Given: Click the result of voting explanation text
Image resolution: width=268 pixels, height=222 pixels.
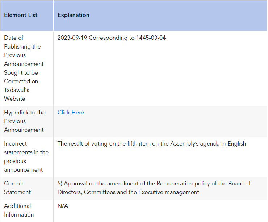Looking at the screenshot, I should pyautogui.click(x=152, y=144).
